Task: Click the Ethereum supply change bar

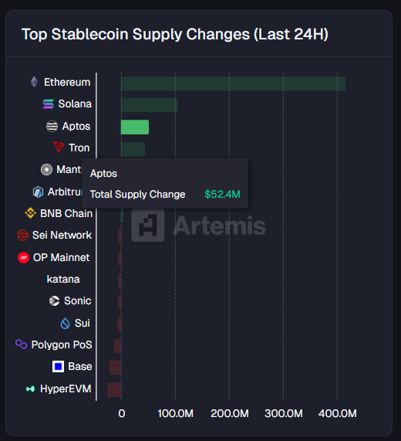Action: click(233, 83)
